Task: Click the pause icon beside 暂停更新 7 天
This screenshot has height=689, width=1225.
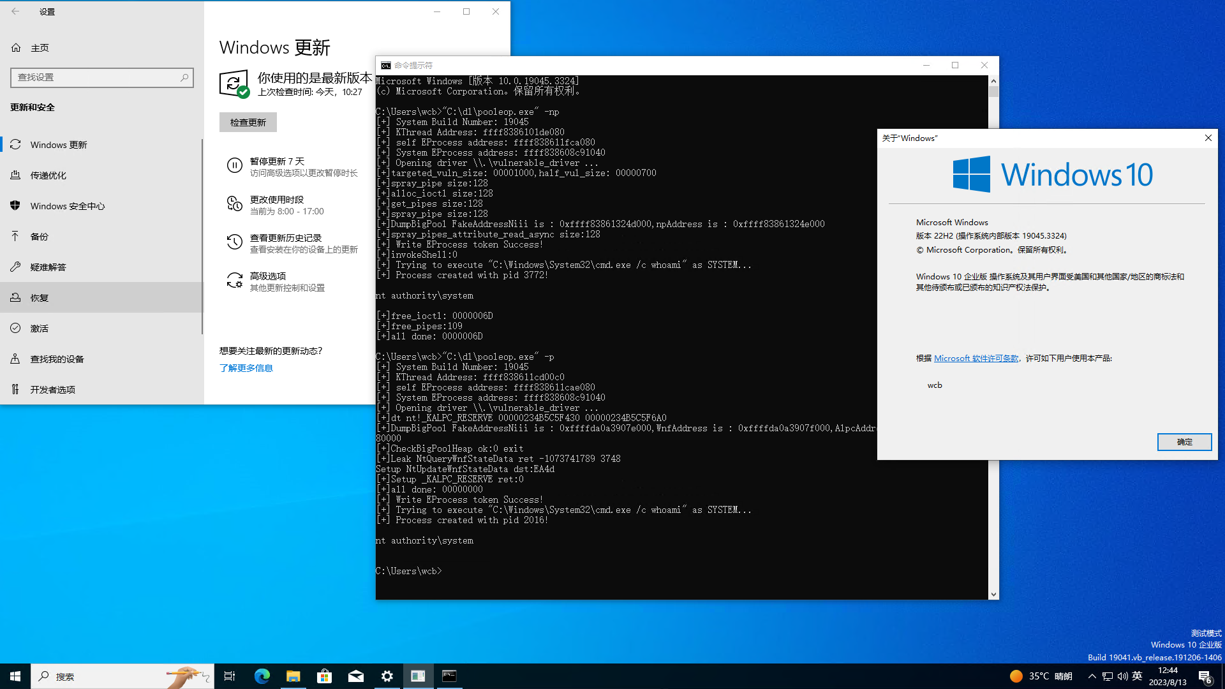Action: 235,167
